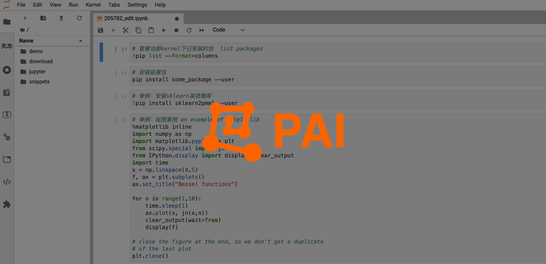Click the "import time" line
This screenshot has width=546, height=264.
150,163
